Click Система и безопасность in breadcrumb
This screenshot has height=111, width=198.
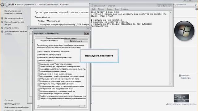(48, 5)
